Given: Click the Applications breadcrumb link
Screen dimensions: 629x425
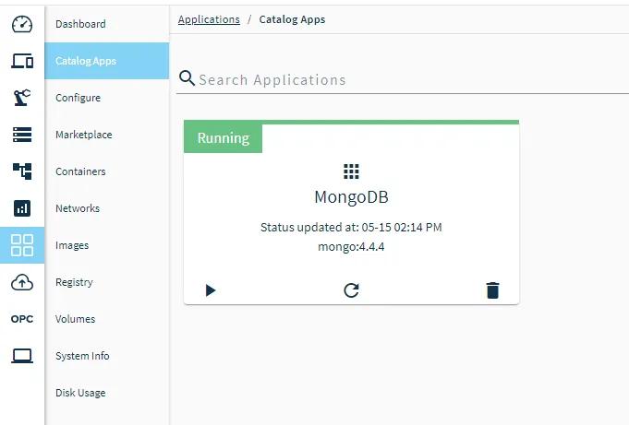Looking at the screenshot, I should (x=209, y=19).
